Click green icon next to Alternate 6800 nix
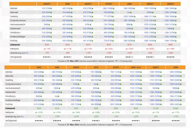 coord(131,13)
